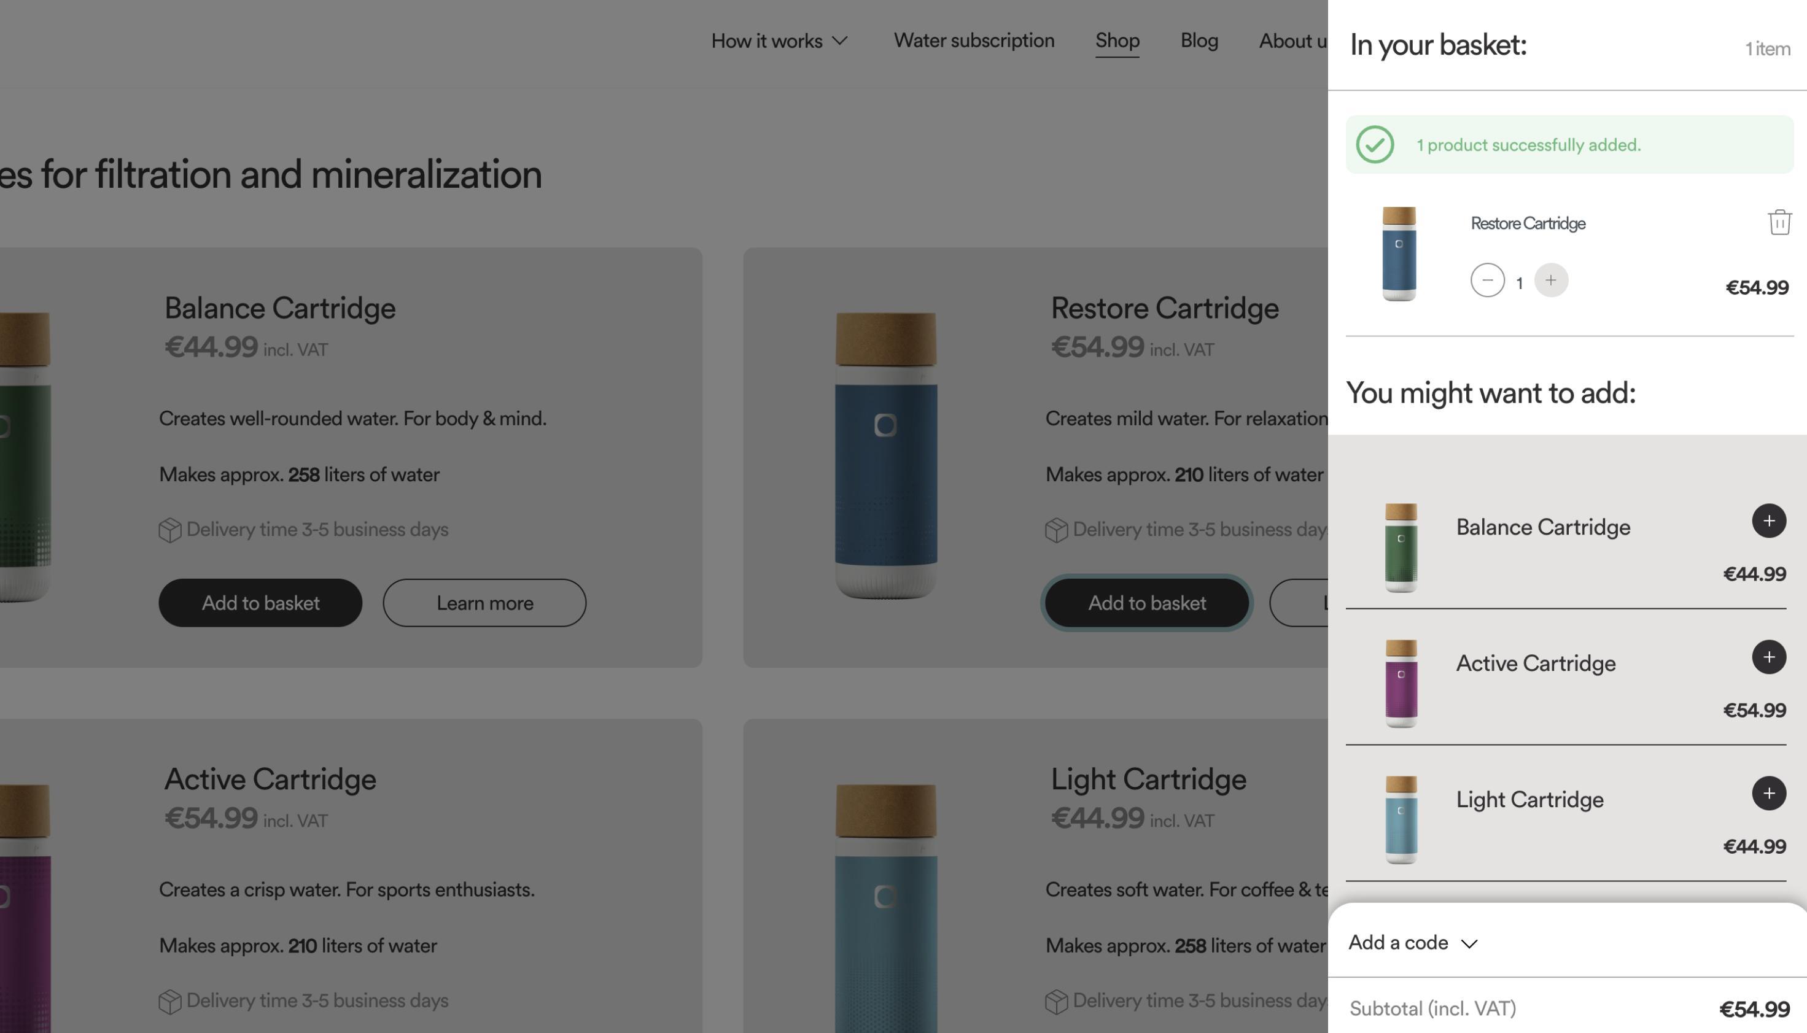Viewport: 1807px width, 1033px height.
Task: Click the Balance Cartridge €44.99 card price
Action: pos(211,347)
